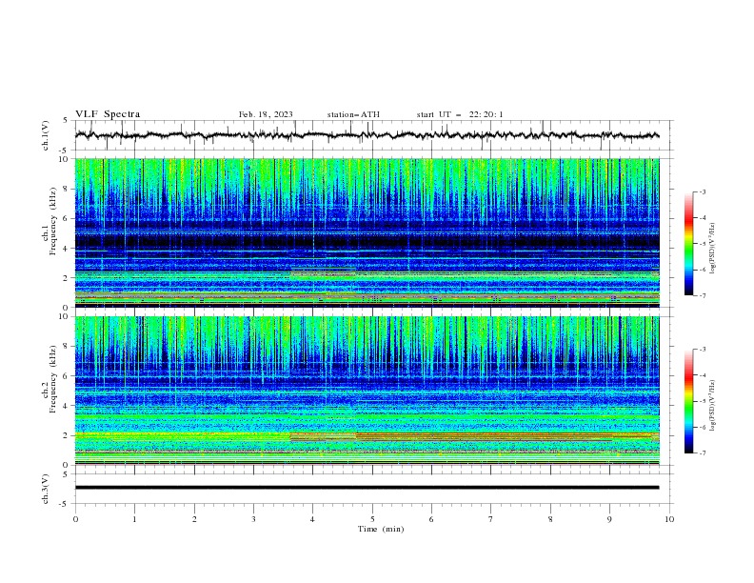754x583 pixels.
Task: Click the "-7" tick on the ch.1 color bar
Action: click(702, 296)
